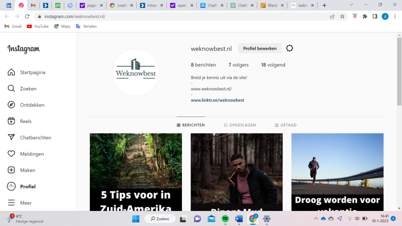Open the Gmail bookmark
This screenshot has width=402, height=226.
(13, 27)
